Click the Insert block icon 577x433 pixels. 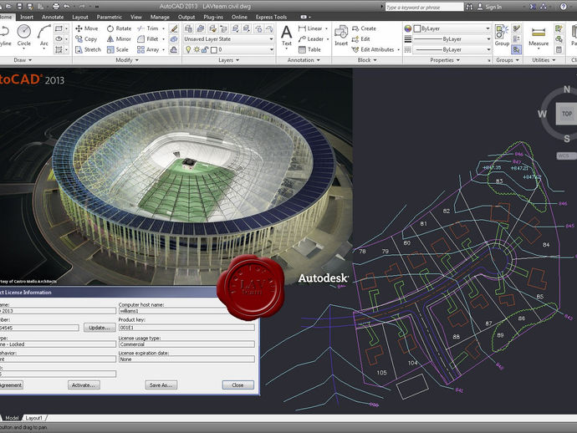tap(341, 35)
